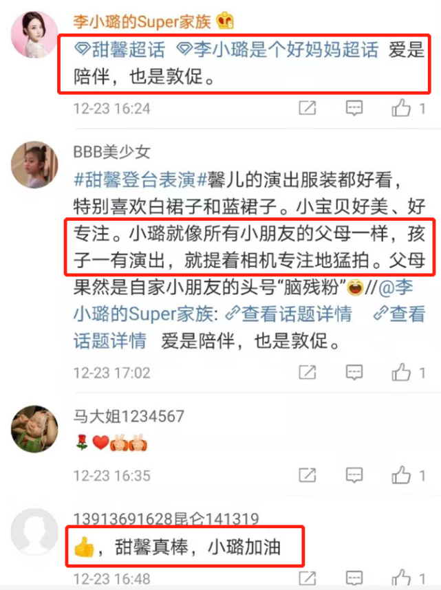Like BBB美少女's comment
The height and width of the screenshot is (590, 441).
401,372
